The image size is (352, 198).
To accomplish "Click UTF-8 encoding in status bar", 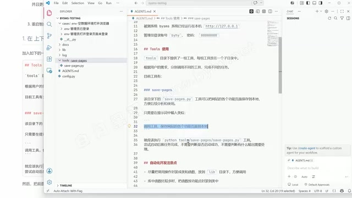I will coord(318,191).
